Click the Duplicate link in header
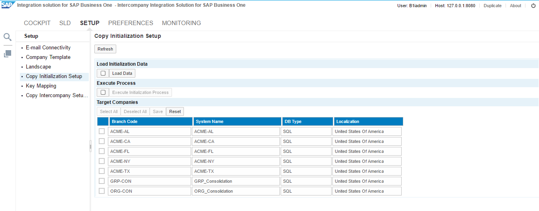 pos(492,6)
